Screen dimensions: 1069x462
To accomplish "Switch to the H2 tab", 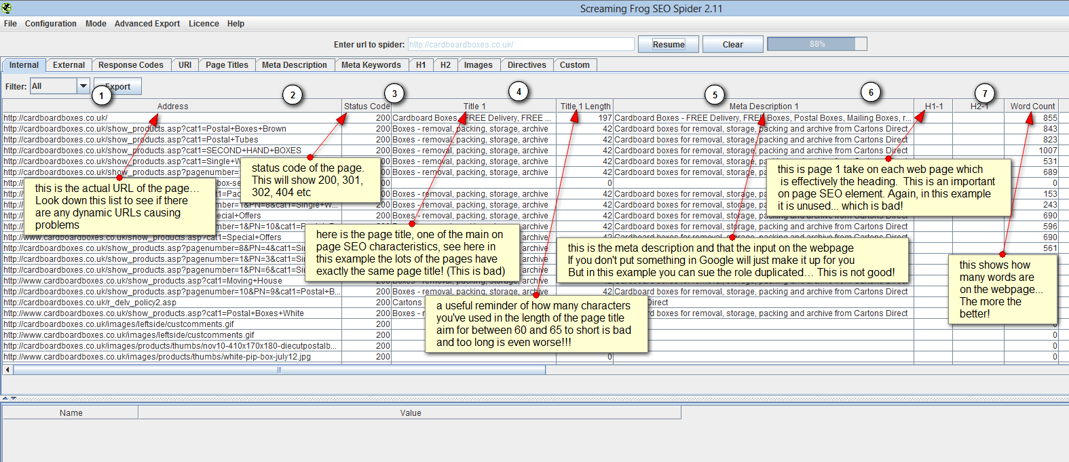I will pos(445,65).
